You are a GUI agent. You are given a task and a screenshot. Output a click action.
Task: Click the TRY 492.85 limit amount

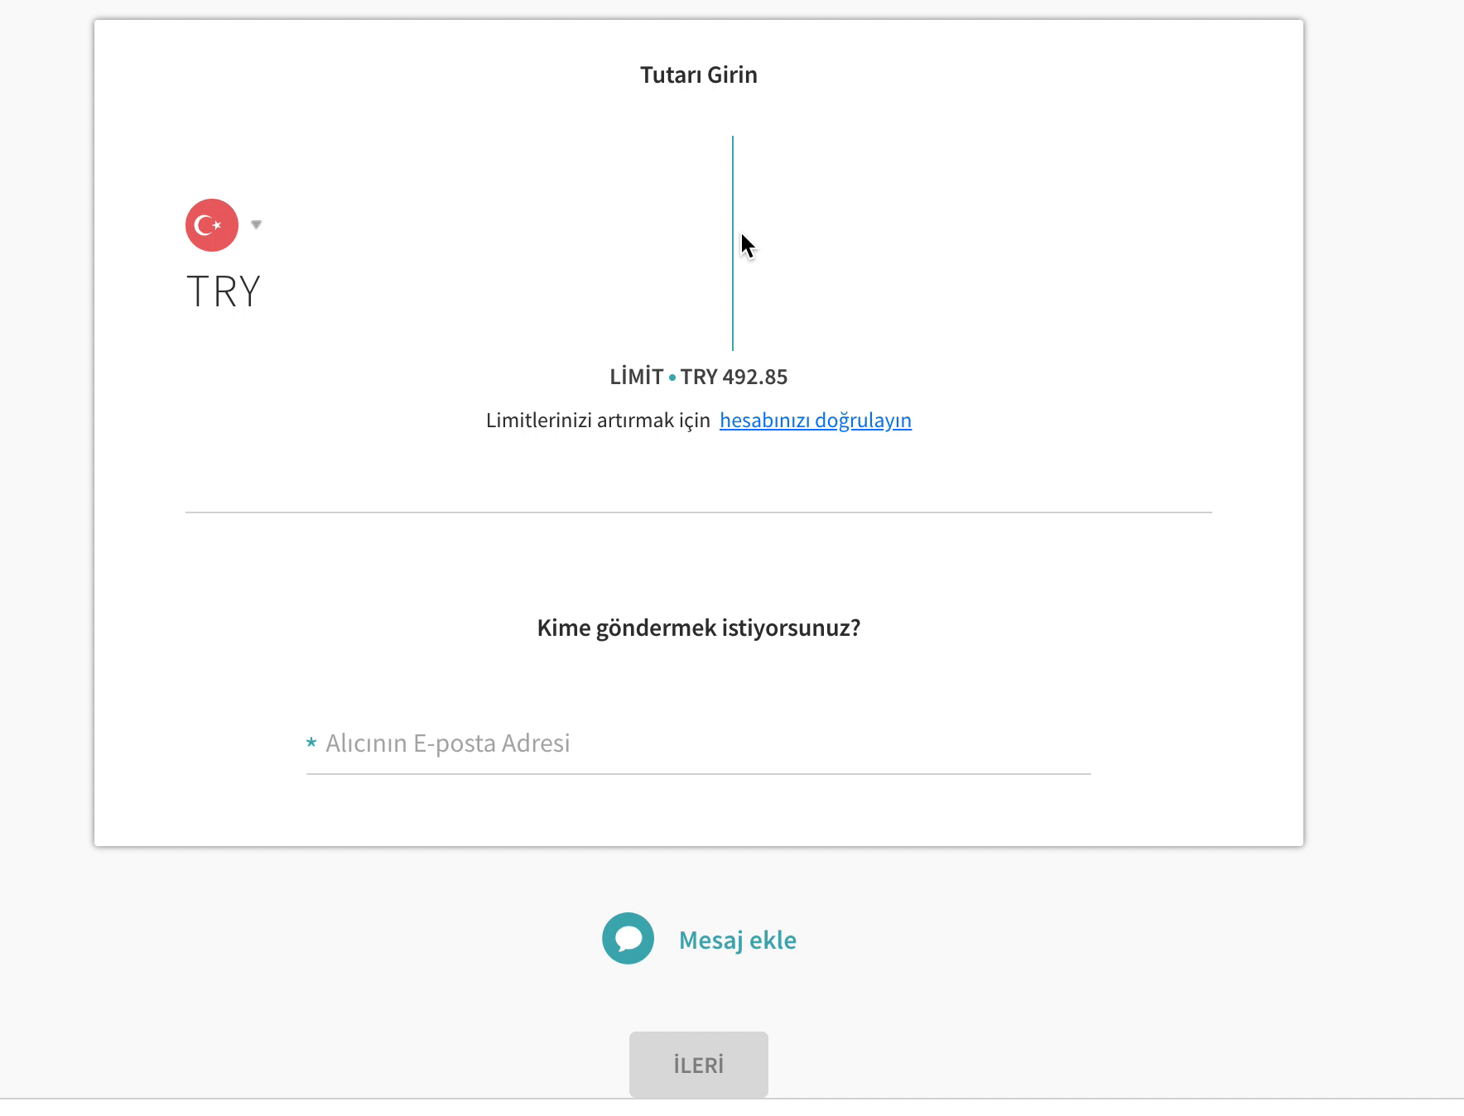[734, 378]
